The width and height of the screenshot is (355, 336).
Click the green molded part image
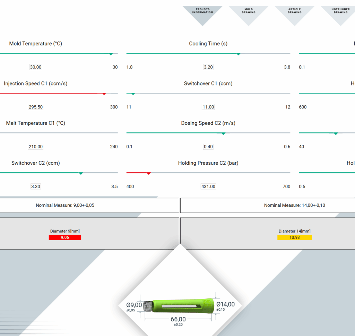(180, 306)
